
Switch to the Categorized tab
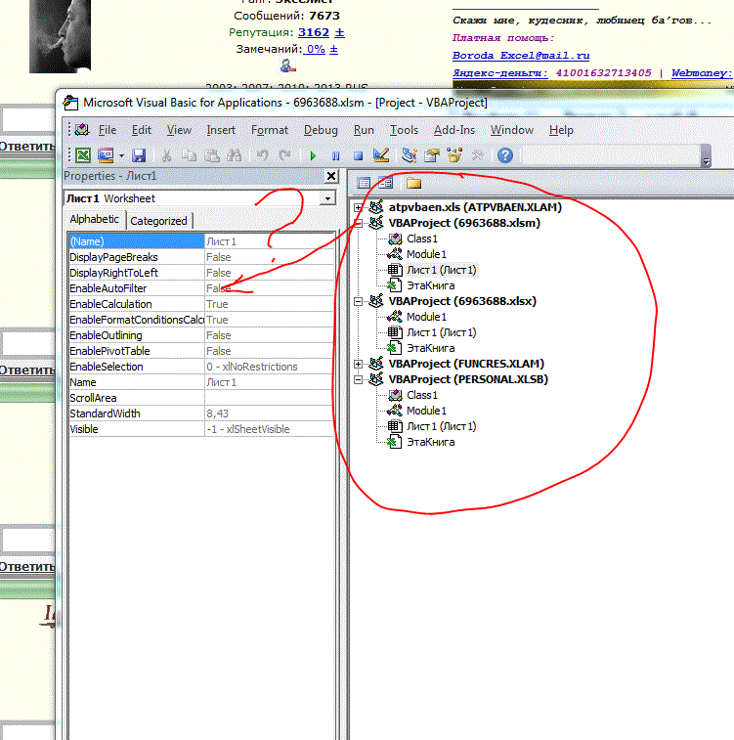tap(158, 221)
